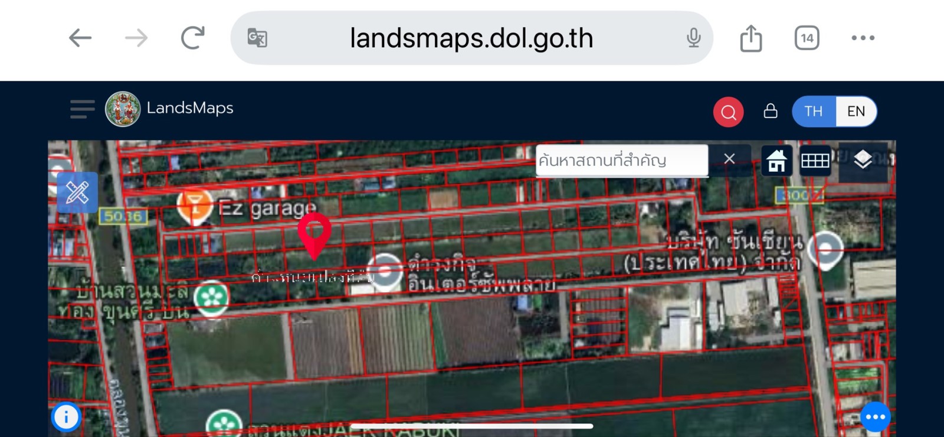Switch language to TH
Screen dimensions: 944x437
(x=814, y=112)
